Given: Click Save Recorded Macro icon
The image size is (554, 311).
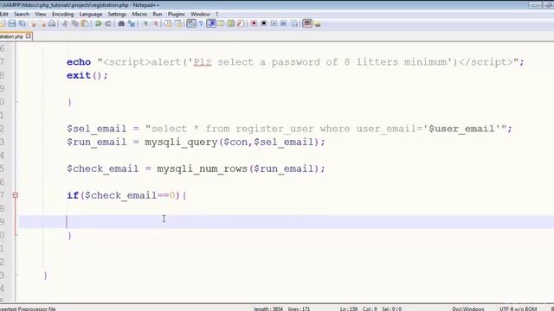Looking at the screenshot, I should pos(294,23).
